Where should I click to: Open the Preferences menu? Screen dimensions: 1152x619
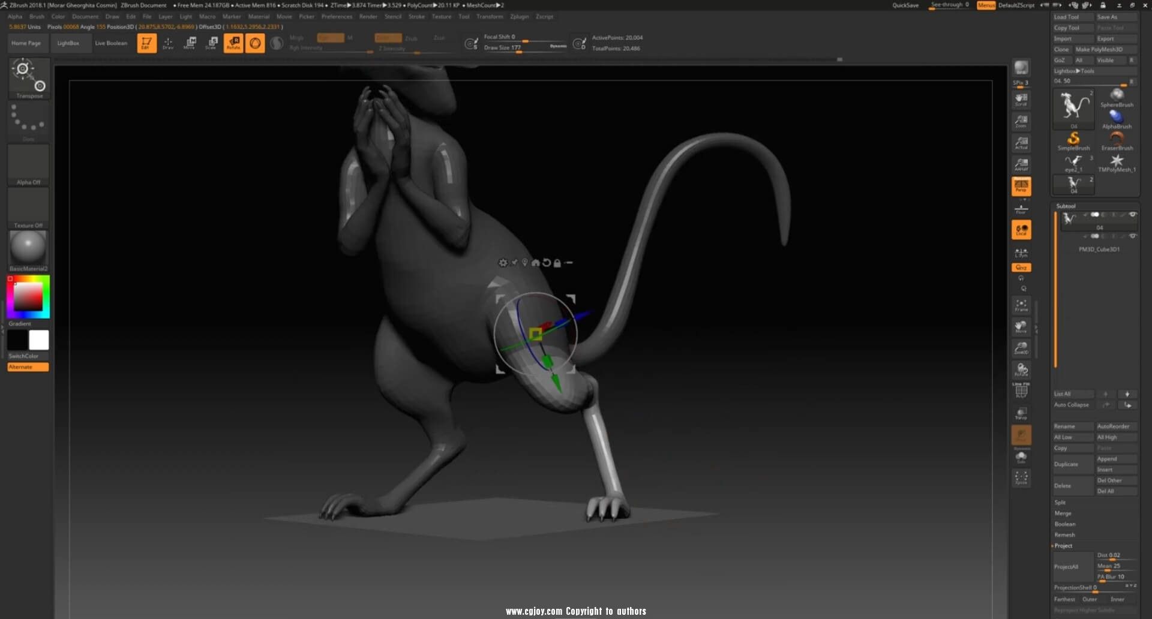337,17
